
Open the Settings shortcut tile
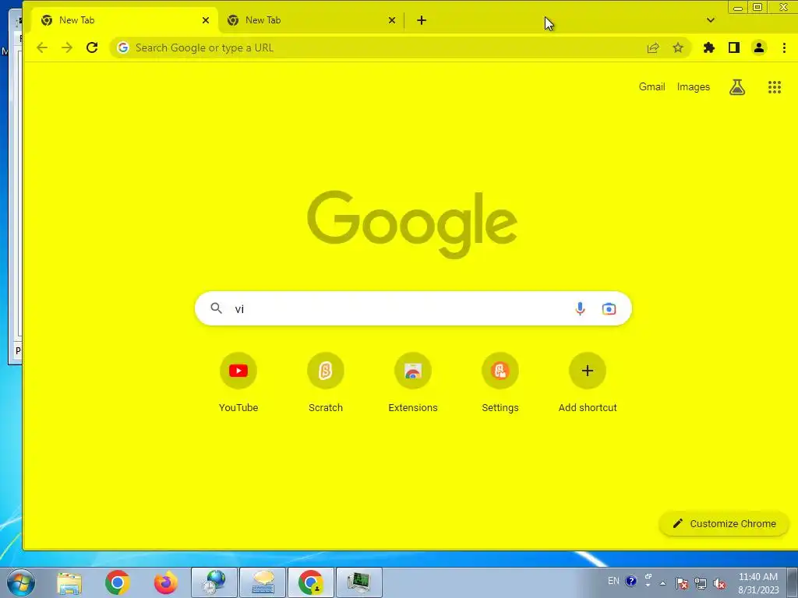click(x=500, y=383)
